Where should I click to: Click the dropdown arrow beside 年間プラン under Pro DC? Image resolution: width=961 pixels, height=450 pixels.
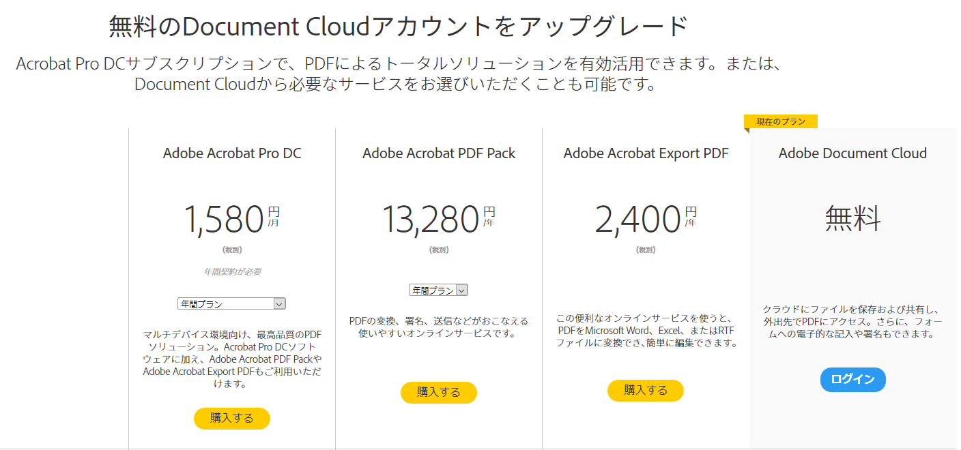point(280,303)
